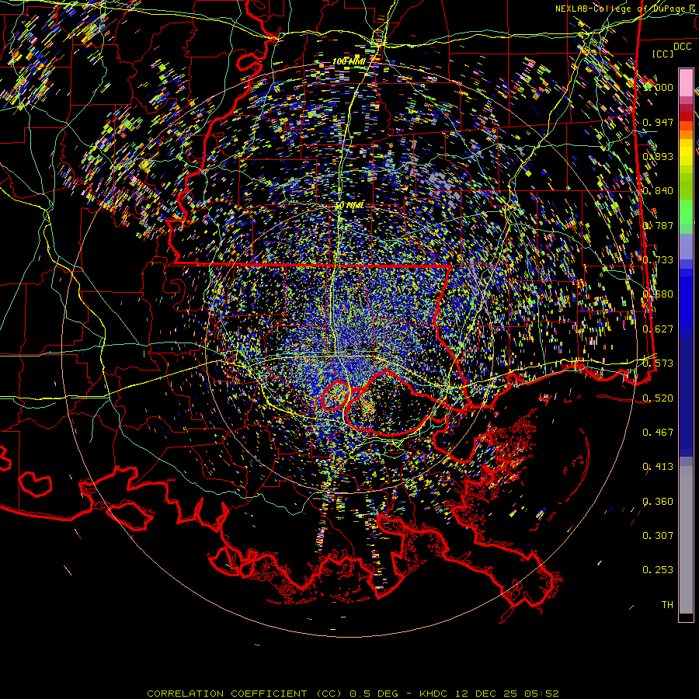Click the 50 NMI range ring label
This screenshot has width=699, height=699.
click(x=349, y=206)
